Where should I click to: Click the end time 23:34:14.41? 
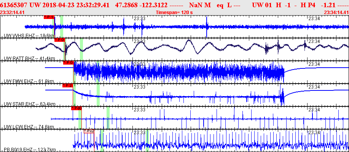click(336, 13)
